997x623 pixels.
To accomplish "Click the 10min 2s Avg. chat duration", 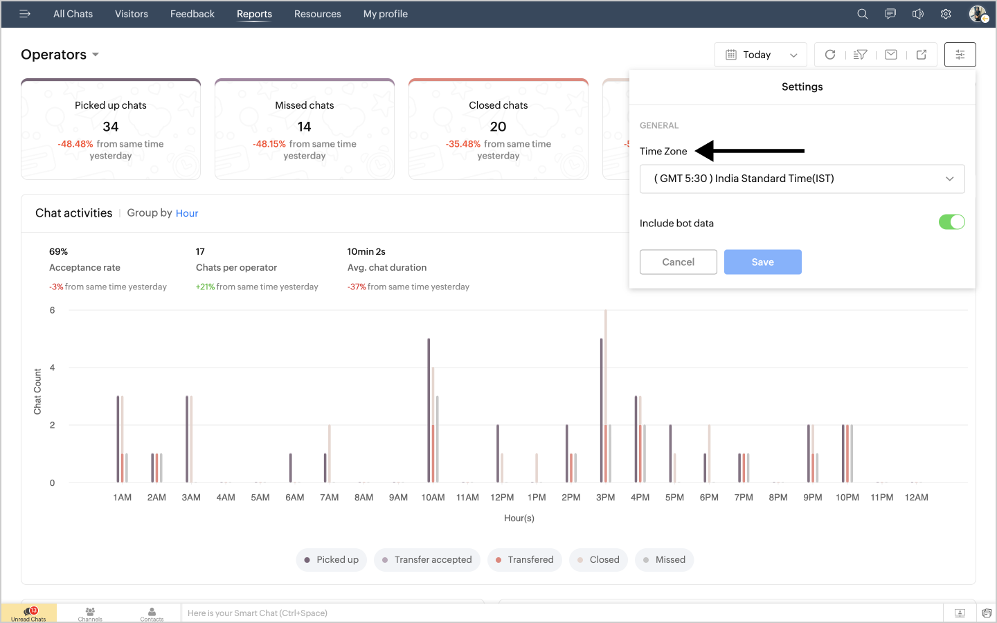I will 366,252.
